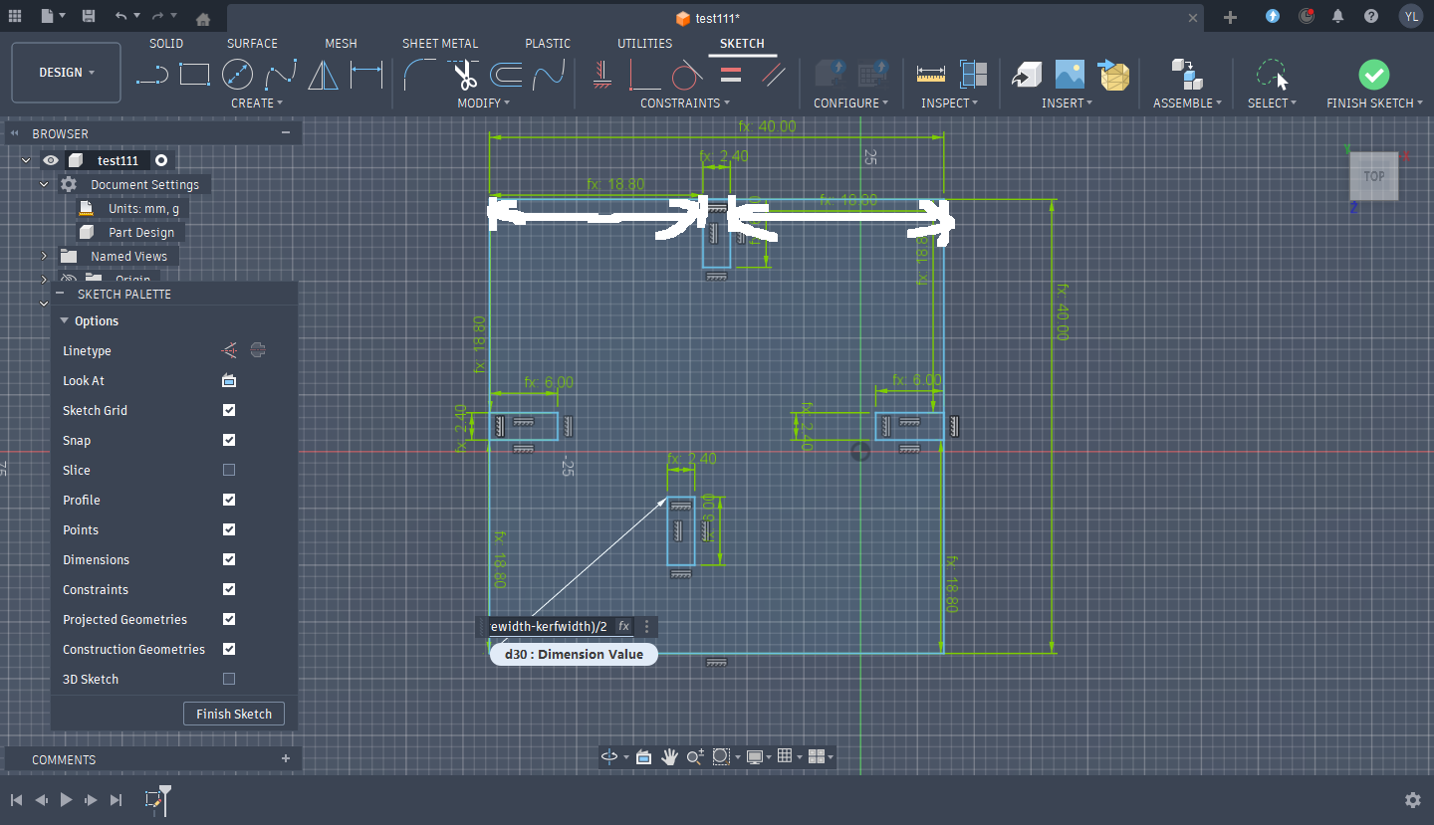Open the CONSTRAINTS dropdown menu
Viewport: 1434px width, 825px height.
tap(684, 103)
